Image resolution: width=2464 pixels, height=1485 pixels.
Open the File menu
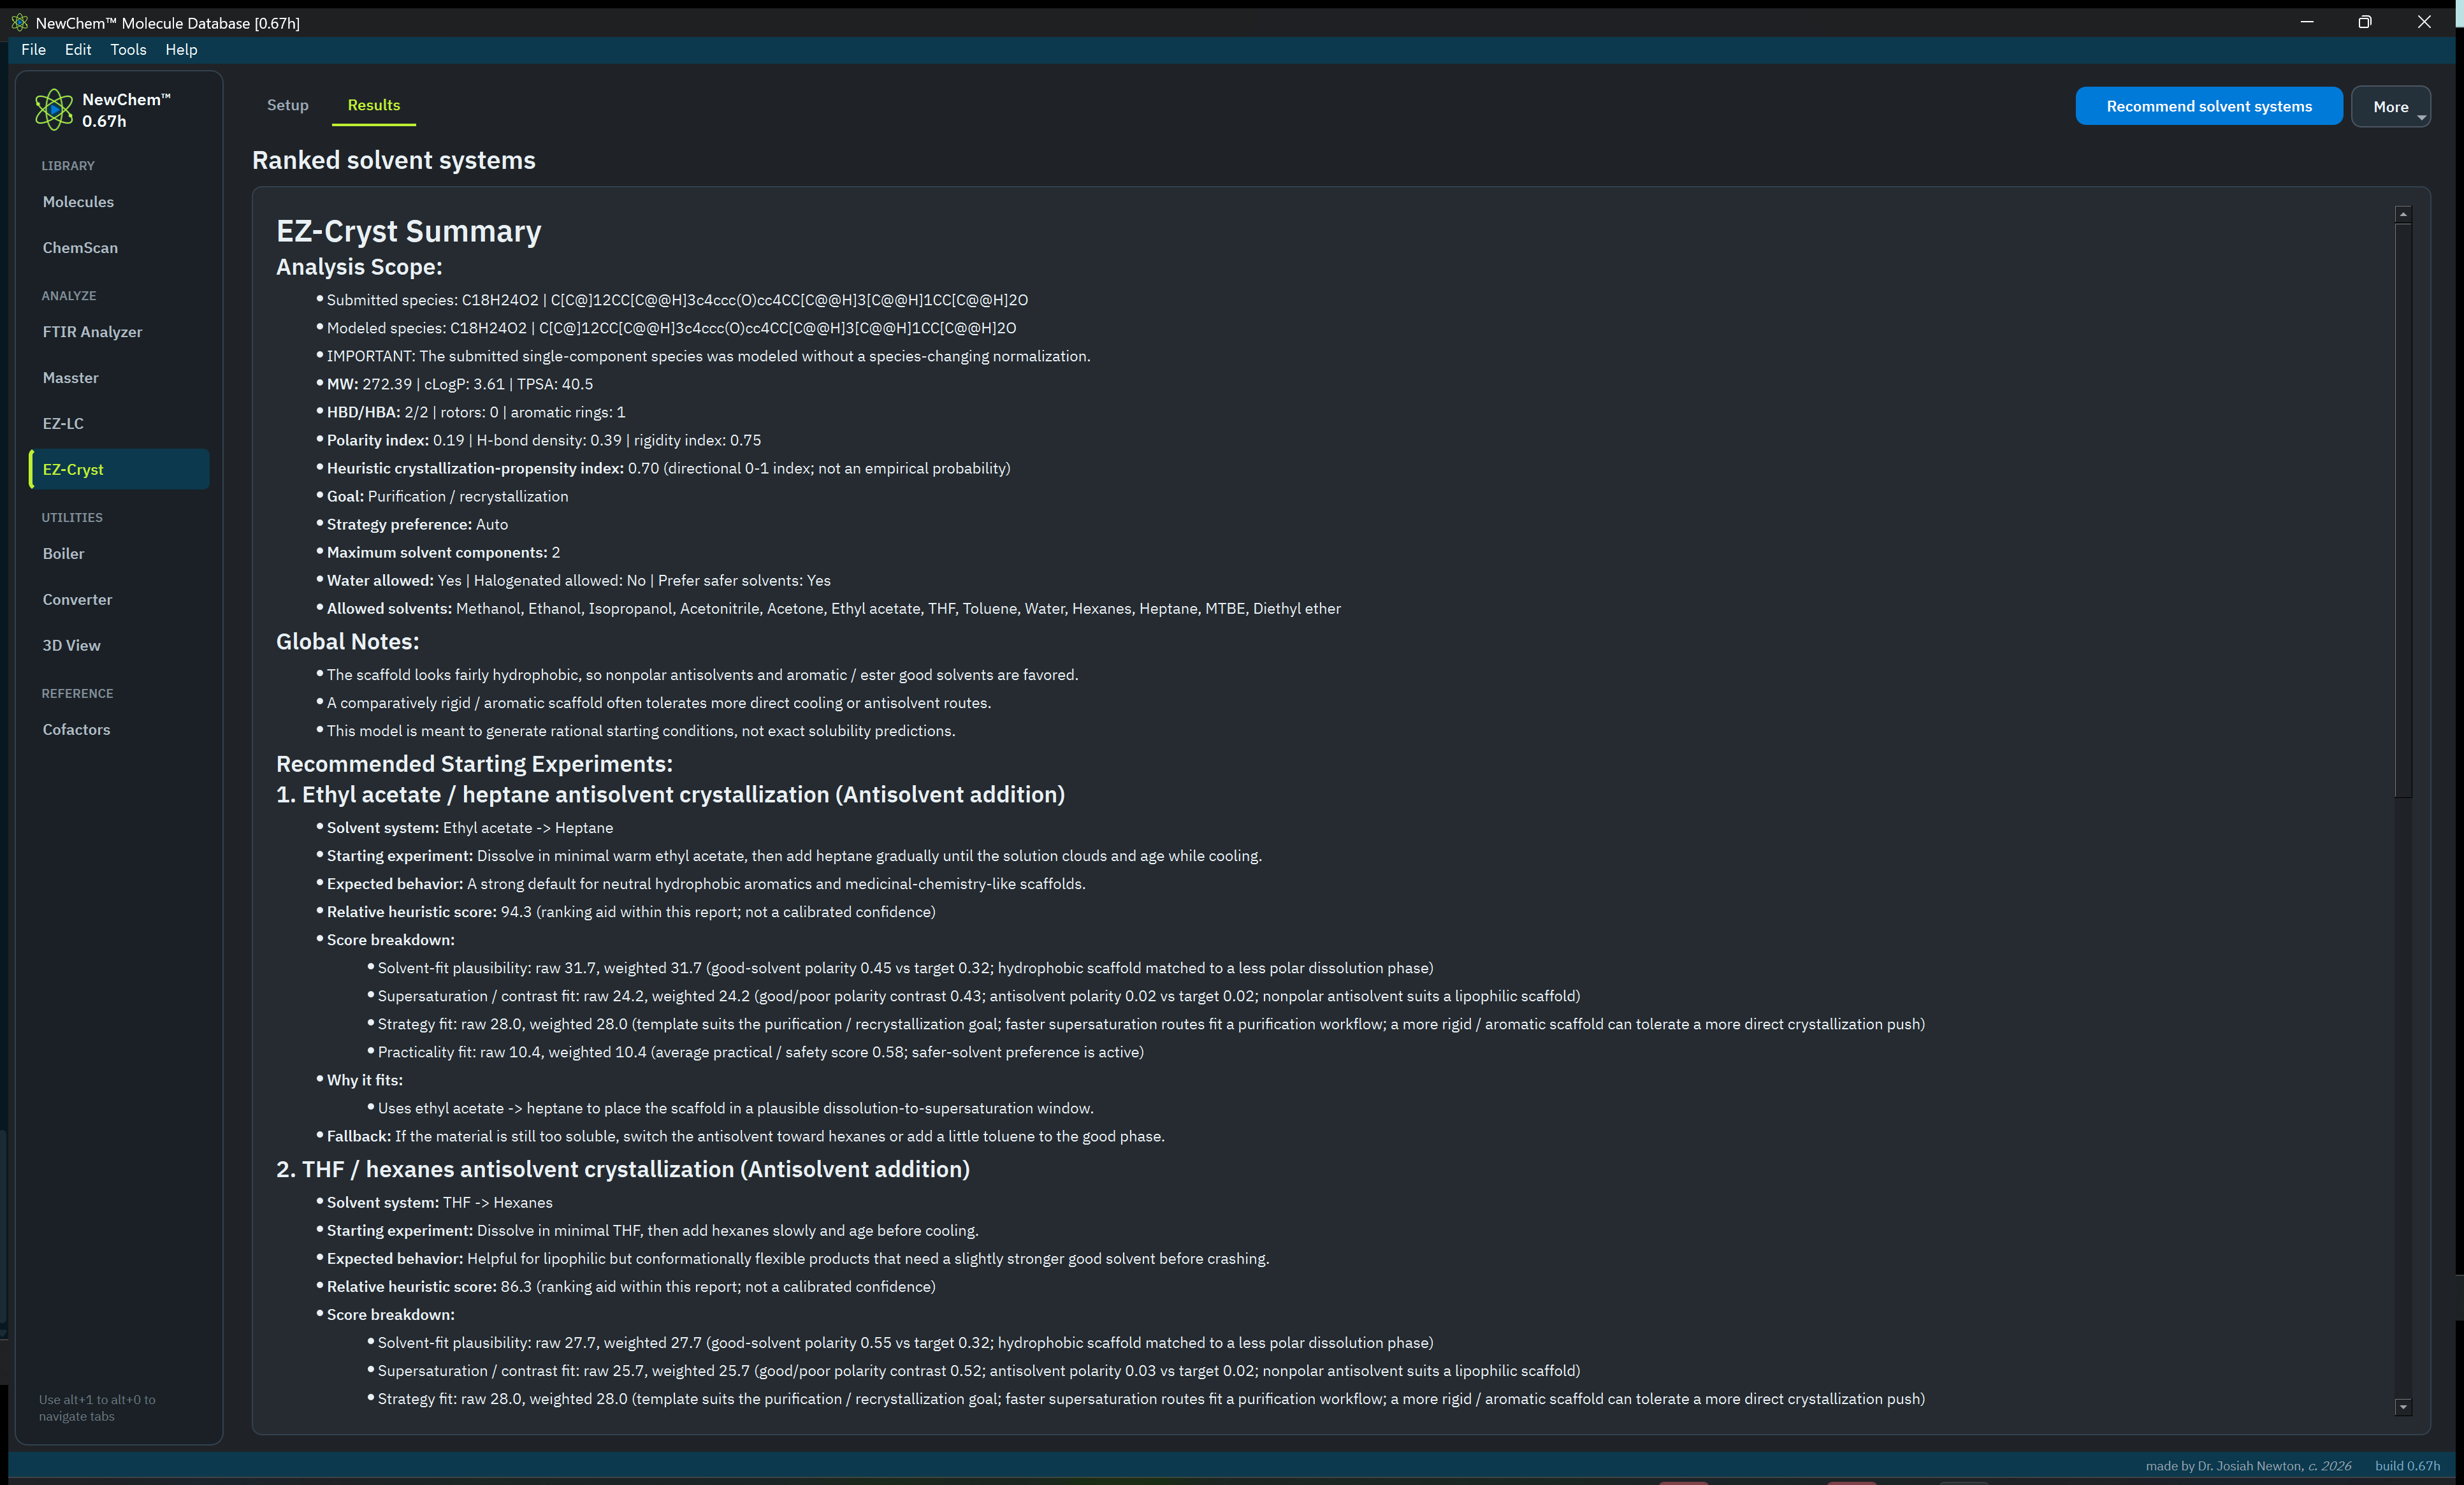pyautogui.click(x=33, y=49)
